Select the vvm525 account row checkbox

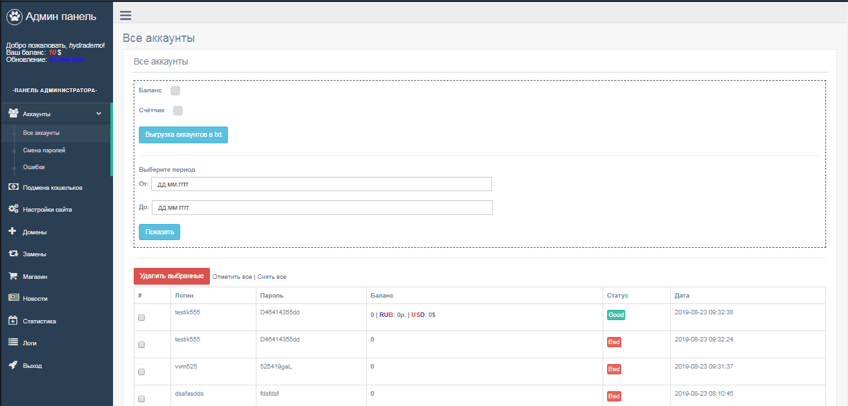141,372
